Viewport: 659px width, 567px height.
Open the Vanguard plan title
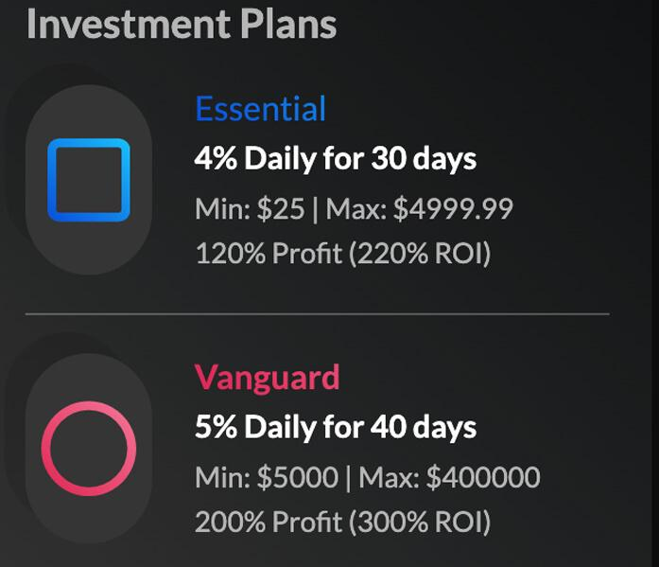pos(267,378)
